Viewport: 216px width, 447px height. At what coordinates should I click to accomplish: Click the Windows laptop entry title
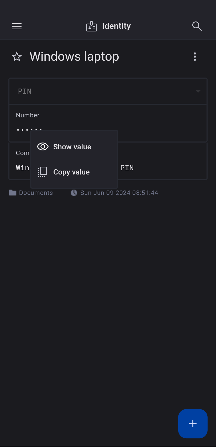click(x=74, y=57)
